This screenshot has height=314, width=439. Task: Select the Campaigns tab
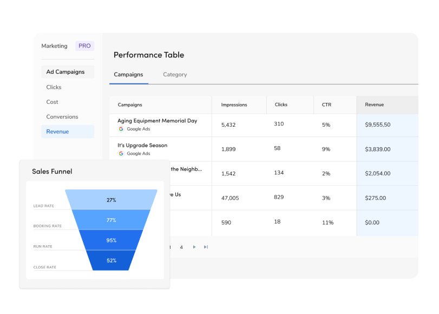(x=128, y=74)
